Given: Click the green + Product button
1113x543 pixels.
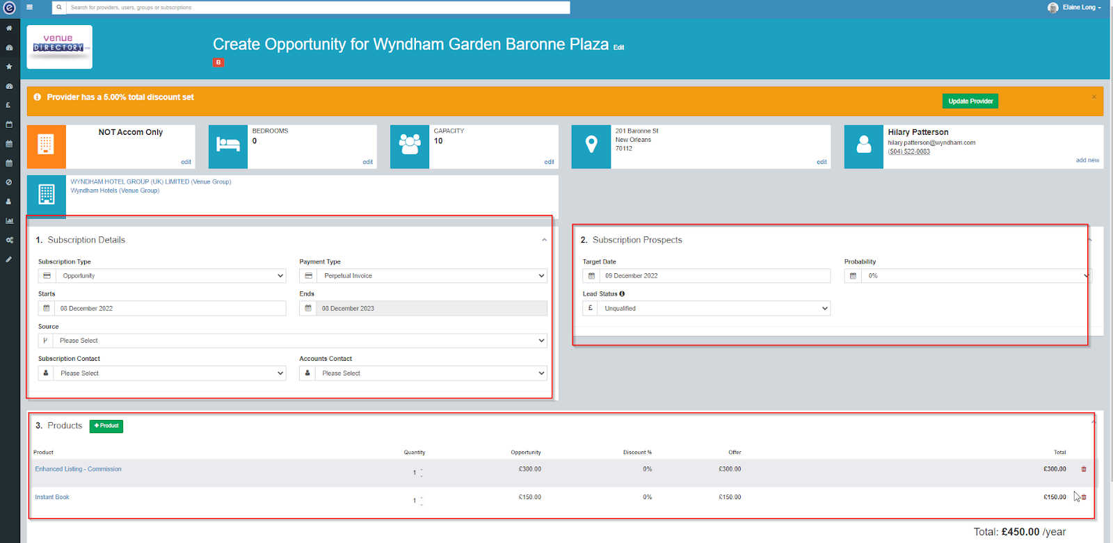Looking at the screenshot, I should (106, 426).
